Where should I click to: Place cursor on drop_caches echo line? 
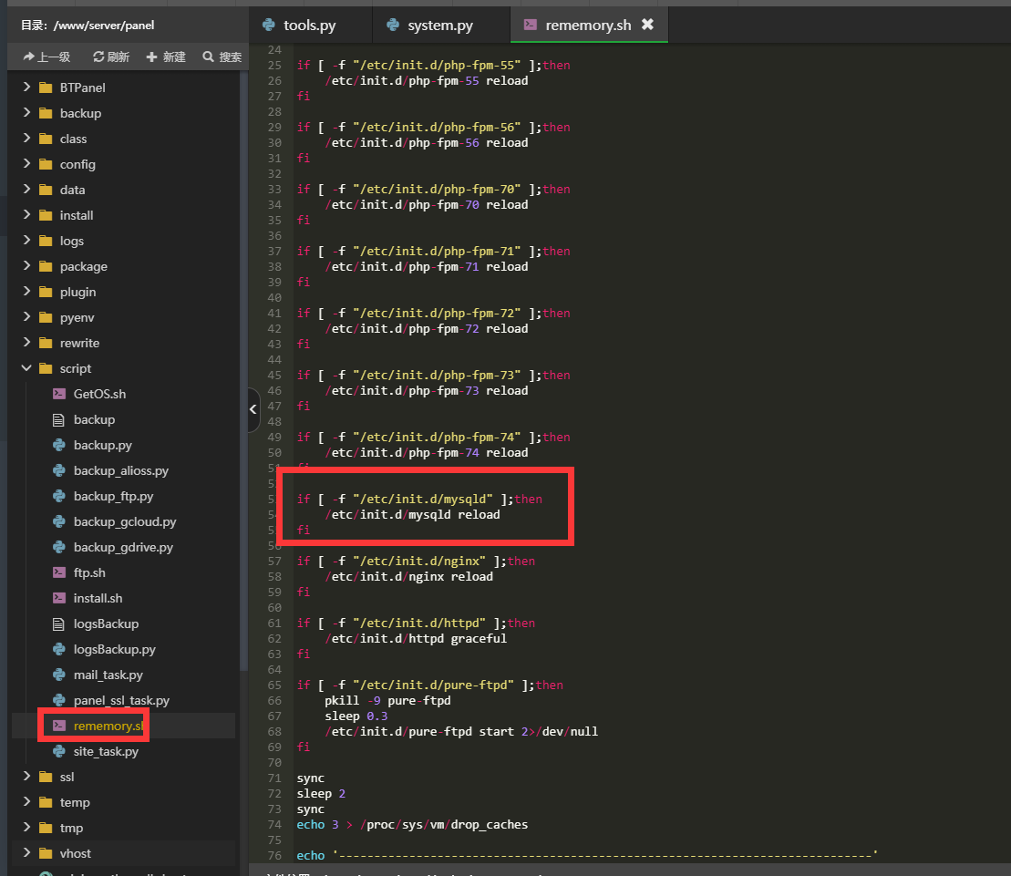click(x=413, y=824)
